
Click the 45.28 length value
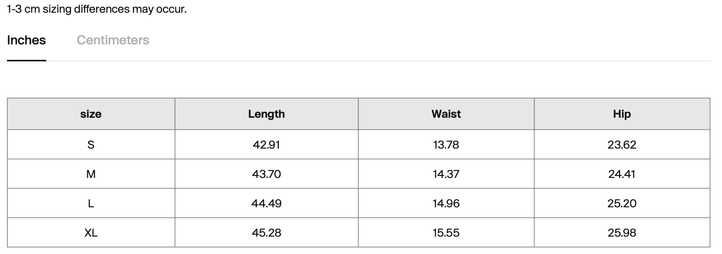(x=266, y=233)
